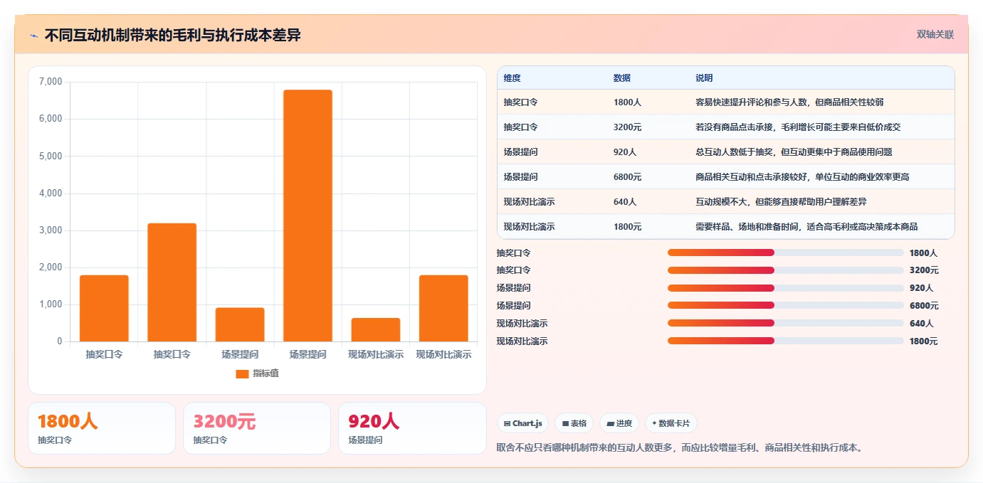This screenshot has height=483, width=983.
Task: Click the progress bar labeled 6800元
Action: [x=785, y=306]
